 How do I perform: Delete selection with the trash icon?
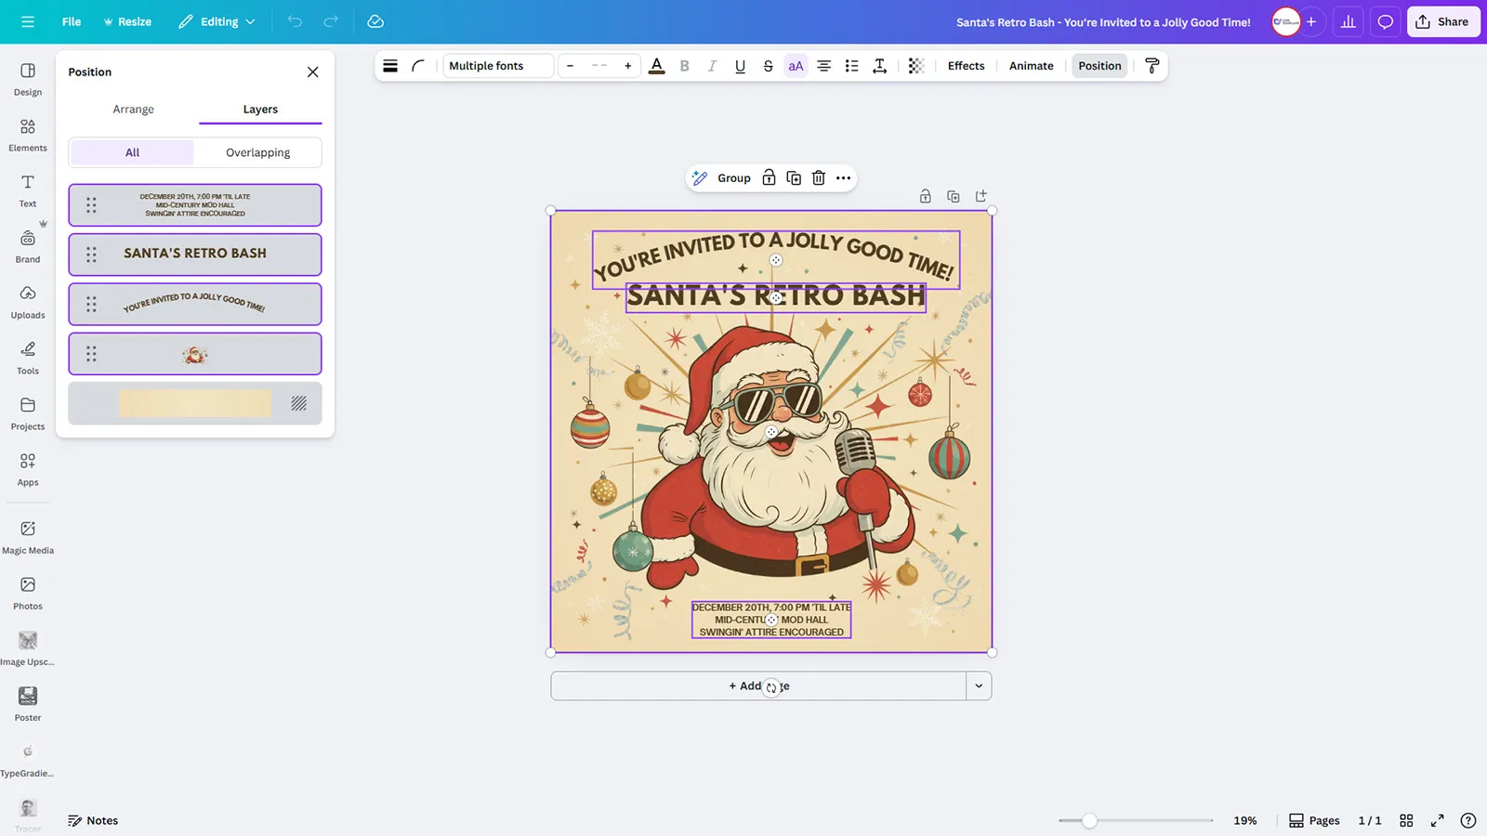click(818, 178)
